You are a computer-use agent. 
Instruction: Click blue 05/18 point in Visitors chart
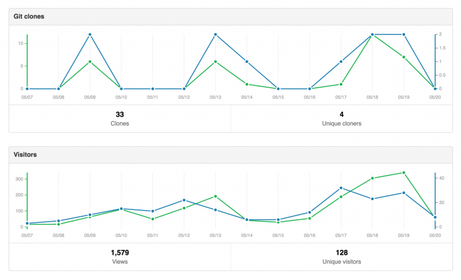pos(372,199)
